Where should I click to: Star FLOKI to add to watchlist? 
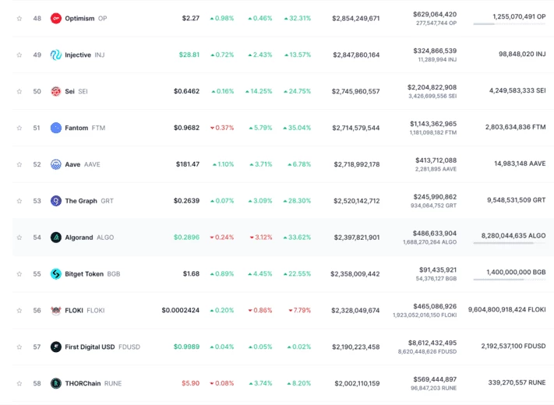click(x=19, y=311)
